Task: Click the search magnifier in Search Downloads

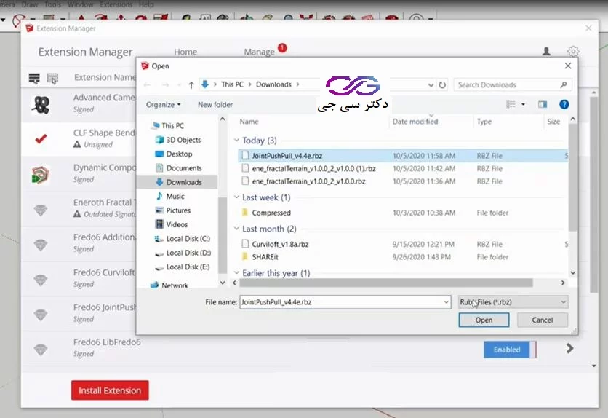Action: point(564,84)
